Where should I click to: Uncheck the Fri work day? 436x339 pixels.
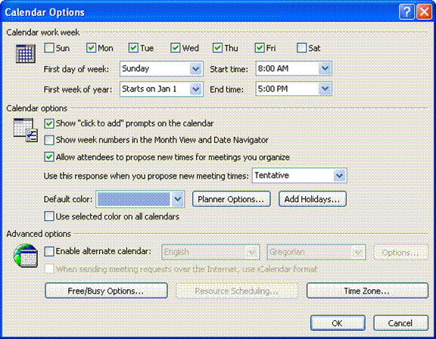point(260,48)
